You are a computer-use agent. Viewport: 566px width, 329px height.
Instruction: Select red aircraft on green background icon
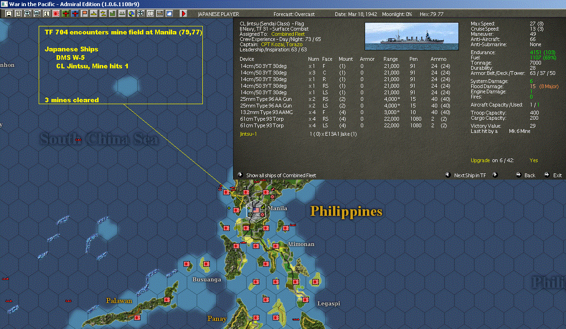click(65, 14)
